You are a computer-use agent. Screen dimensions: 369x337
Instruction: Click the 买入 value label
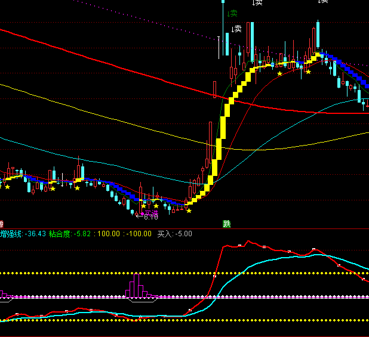pyautogui.click(x=174, y=234)
